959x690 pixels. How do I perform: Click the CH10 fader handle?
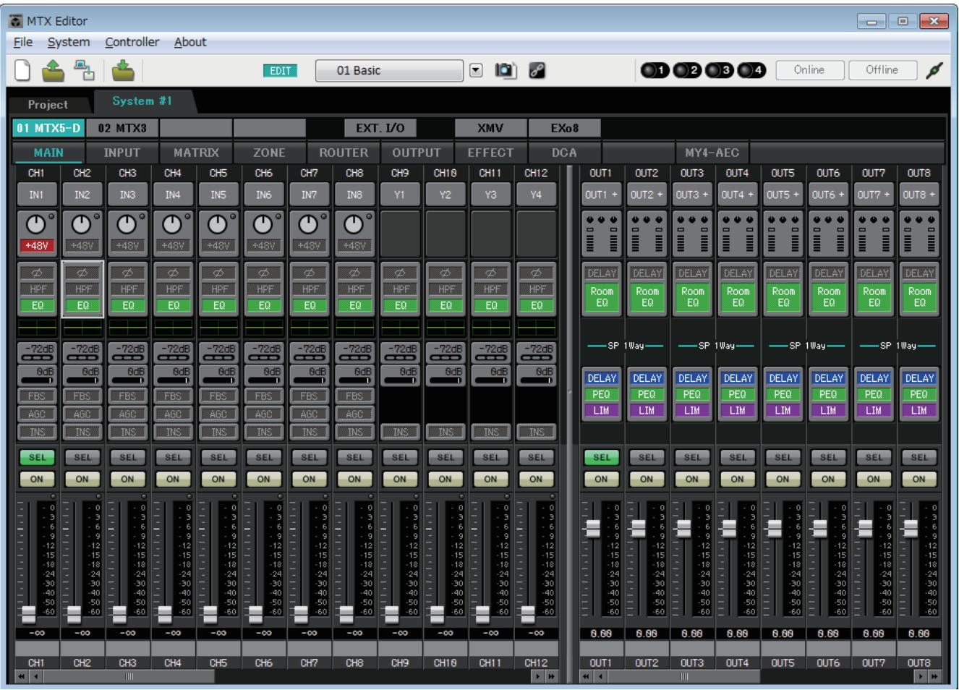tap(437, 614)
